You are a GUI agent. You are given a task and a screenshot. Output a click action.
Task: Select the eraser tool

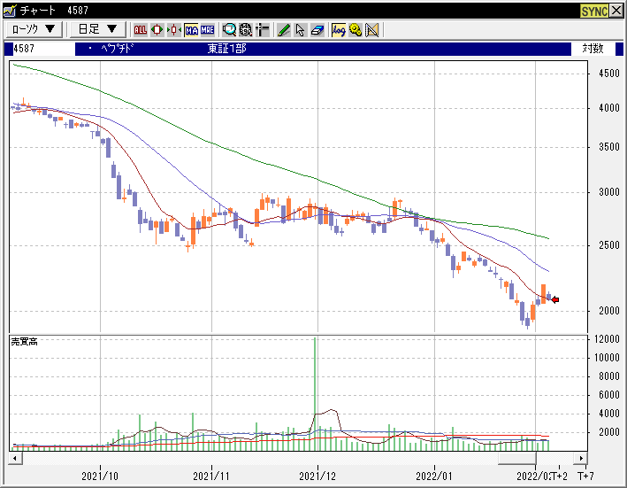(317, 29)
